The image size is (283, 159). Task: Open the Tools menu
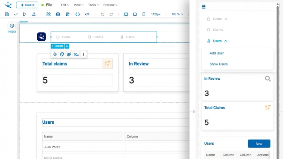click(93, 5)
